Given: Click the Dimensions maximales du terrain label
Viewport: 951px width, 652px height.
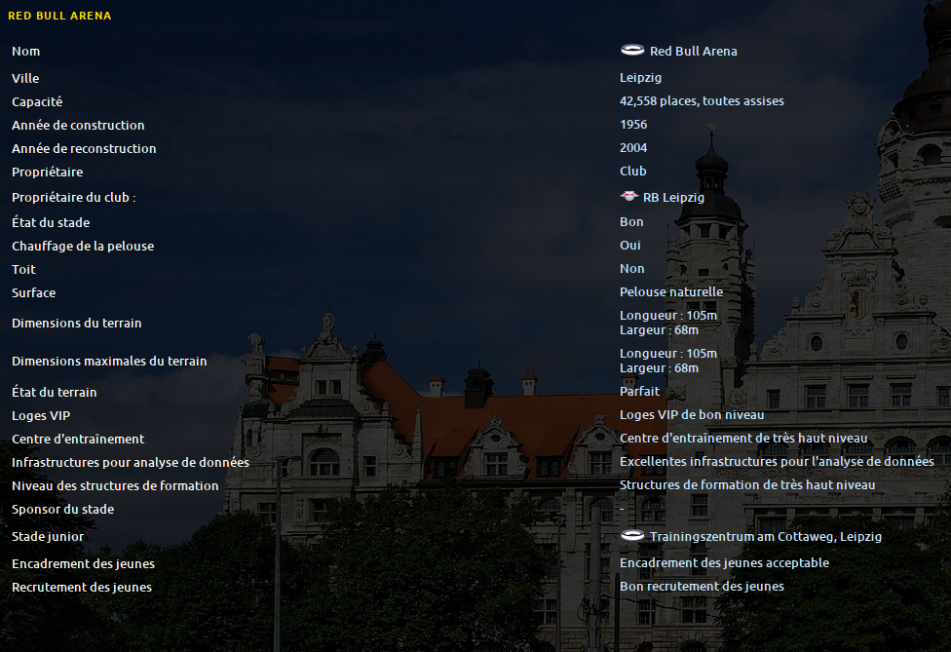Looking at the screenshot, I should point(109,362).
